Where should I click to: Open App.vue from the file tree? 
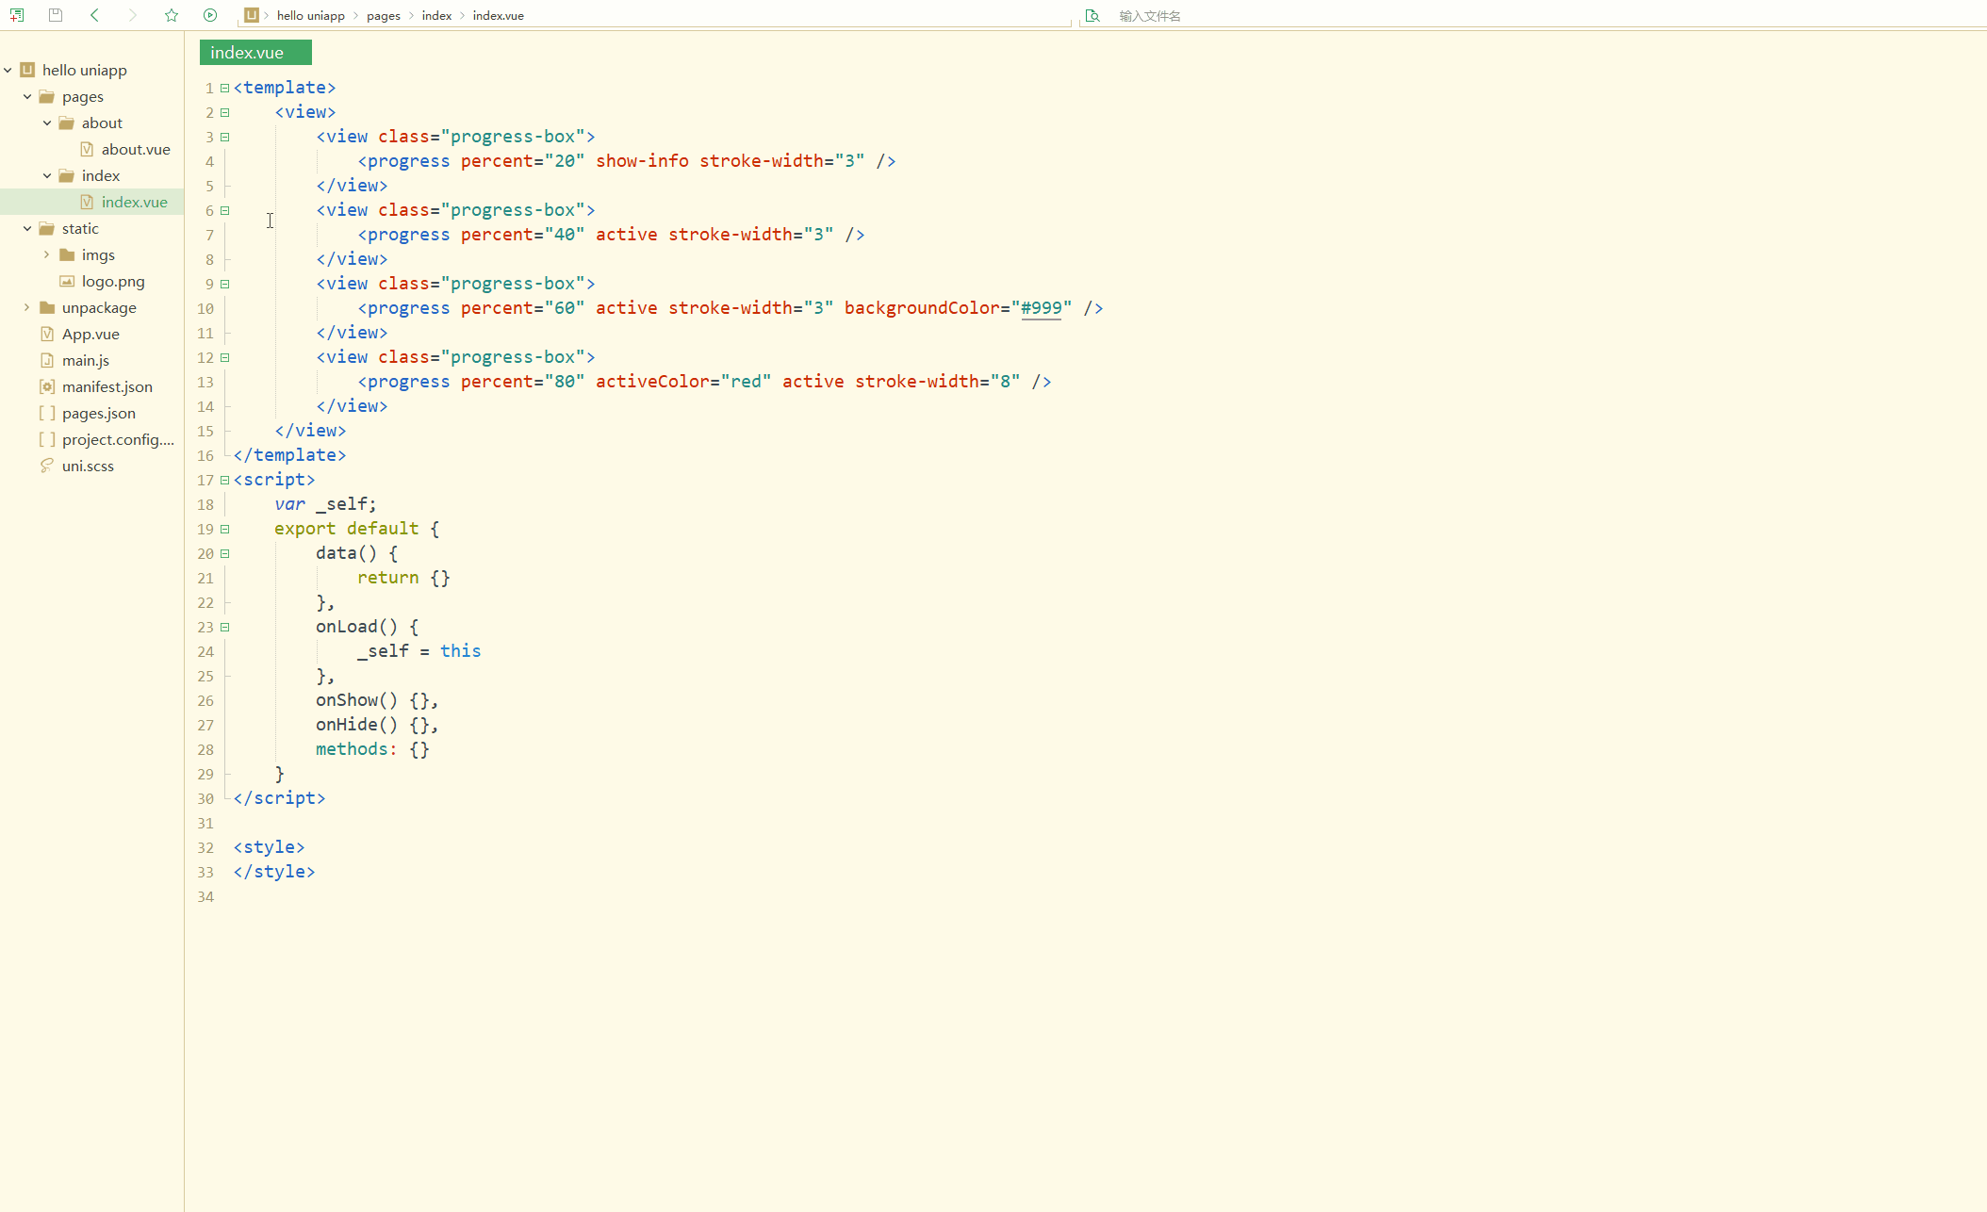pos(90,334)
